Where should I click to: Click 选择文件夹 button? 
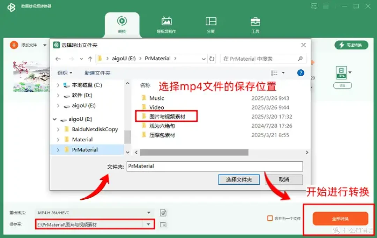coord(239,179)
